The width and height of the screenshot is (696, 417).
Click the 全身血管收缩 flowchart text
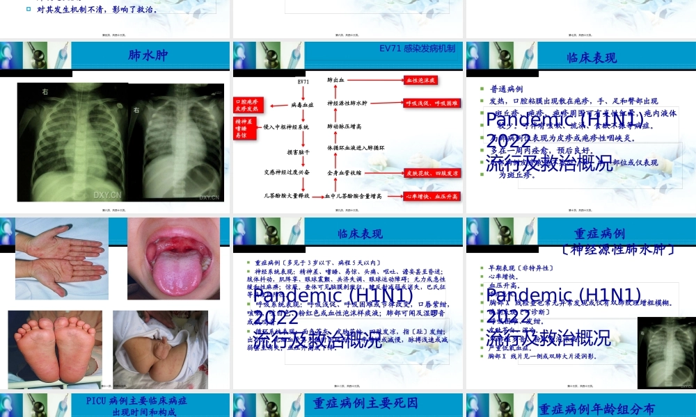(345, 173)
